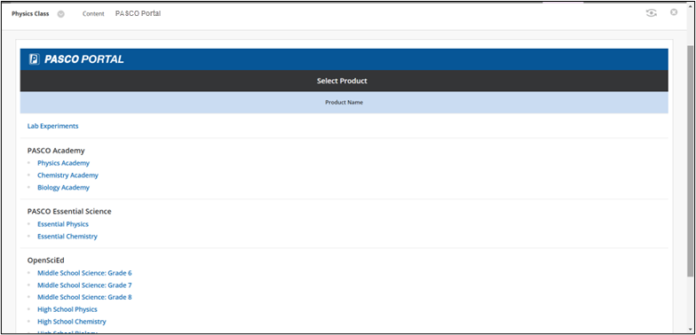696x335 pixels.
Task: Open Middle School Science: Grade 7
Action: pos(84,285)
